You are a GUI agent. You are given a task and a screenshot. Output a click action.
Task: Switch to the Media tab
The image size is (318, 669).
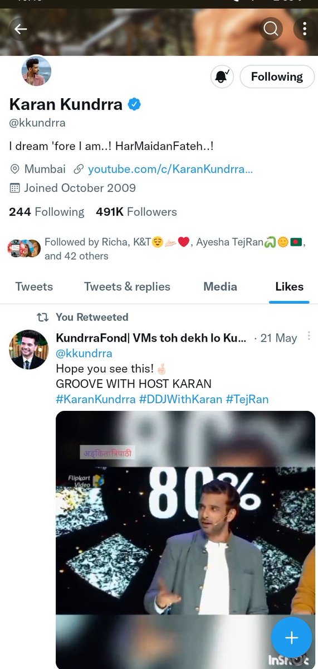tap(220, 287)
